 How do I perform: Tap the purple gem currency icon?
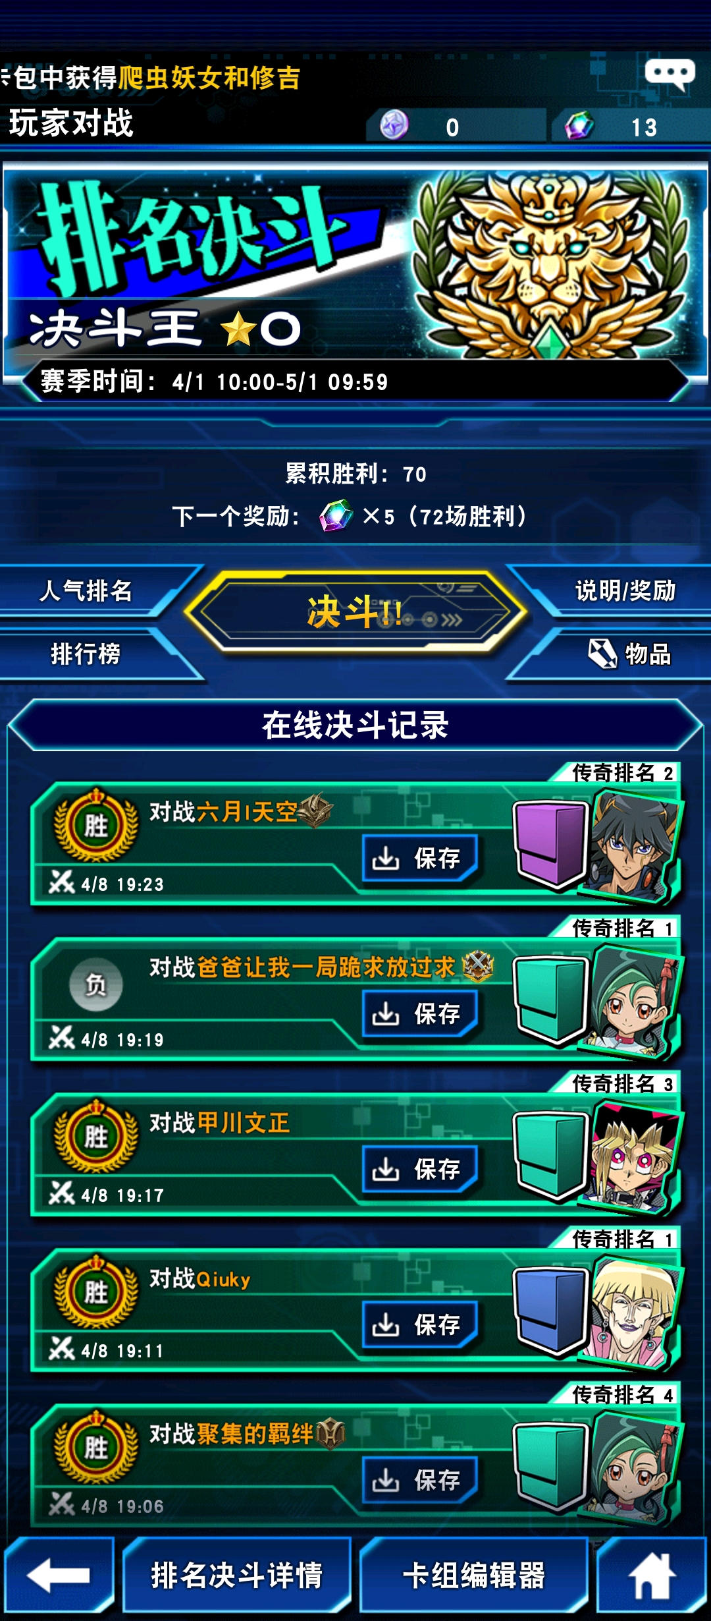click(394, 125)
